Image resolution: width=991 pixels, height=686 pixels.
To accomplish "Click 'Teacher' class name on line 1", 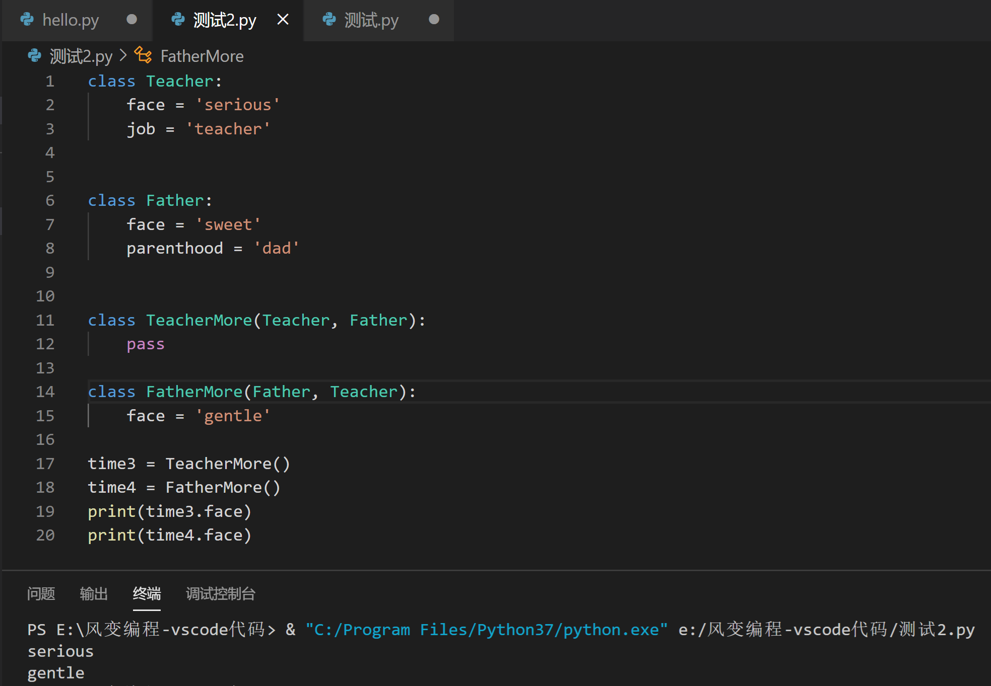I will coord(180,81).
